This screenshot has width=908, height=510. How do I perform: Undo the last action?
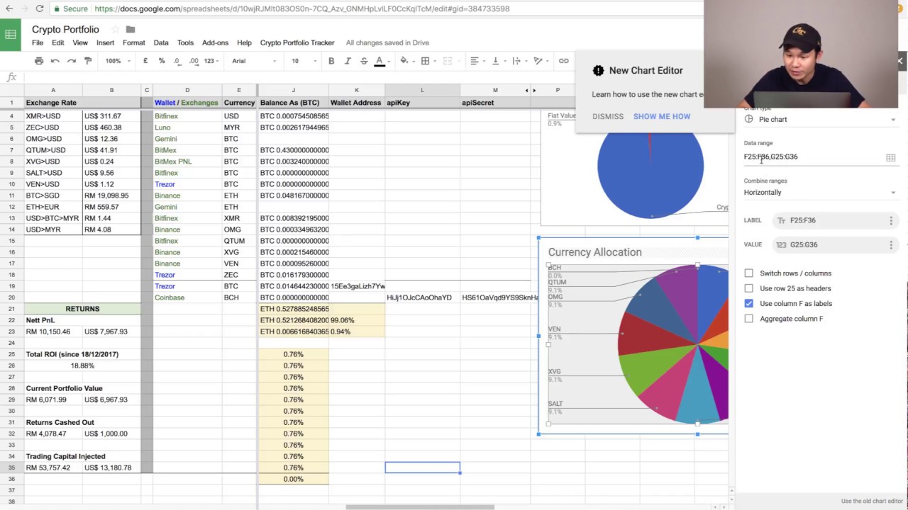(x=55, y=61)
